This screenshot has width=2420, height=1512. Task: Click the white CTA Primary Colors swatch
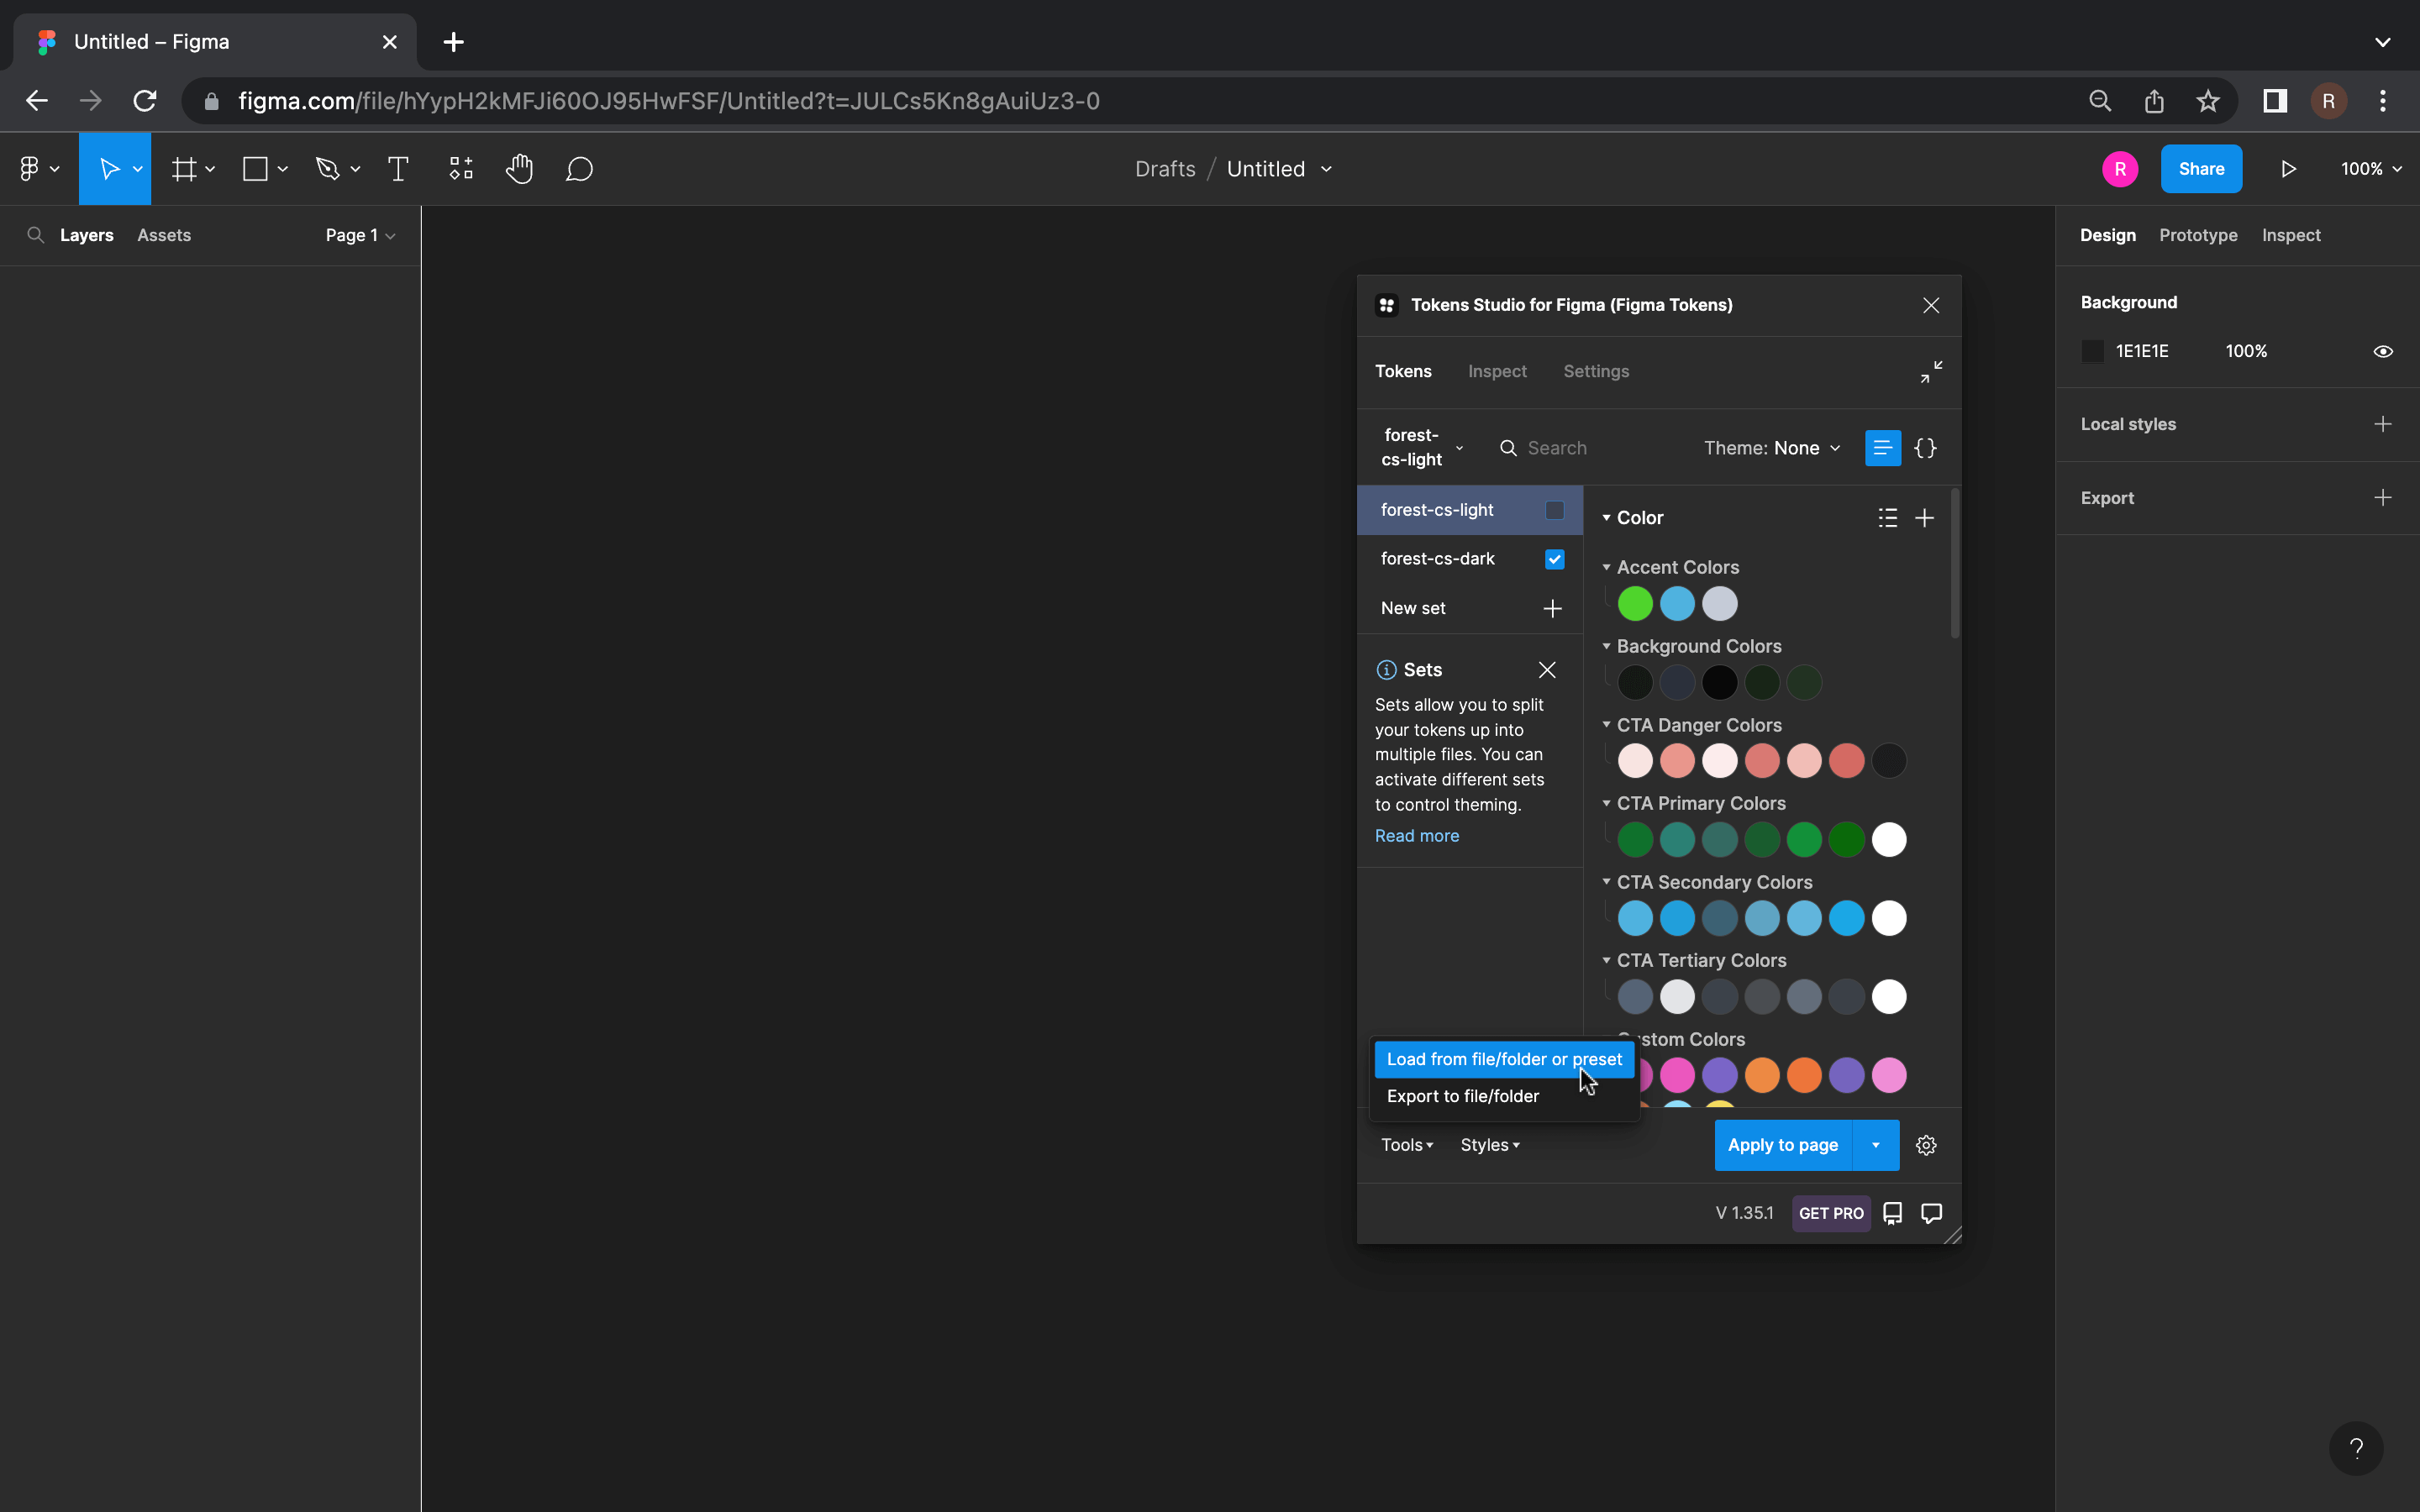pyautogui.click(x=1889, y=840)
